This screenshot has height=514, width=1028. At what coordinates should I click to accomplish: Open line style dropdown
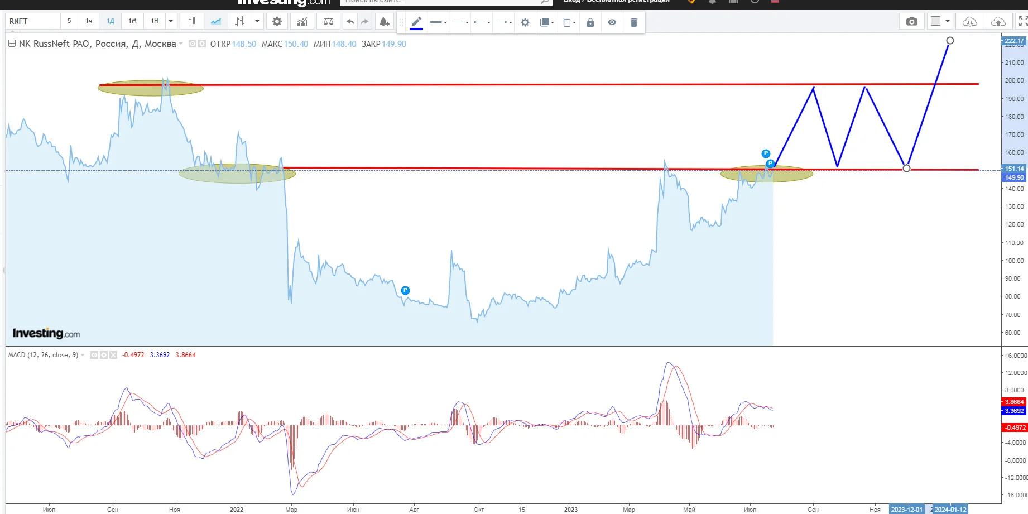[460, 22]
